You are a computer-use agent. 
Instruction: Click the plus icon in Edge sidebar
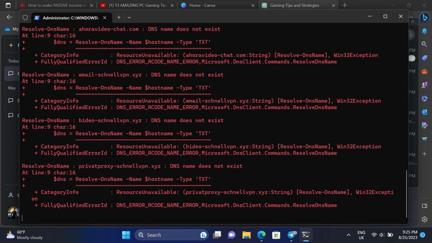(425, 154)
